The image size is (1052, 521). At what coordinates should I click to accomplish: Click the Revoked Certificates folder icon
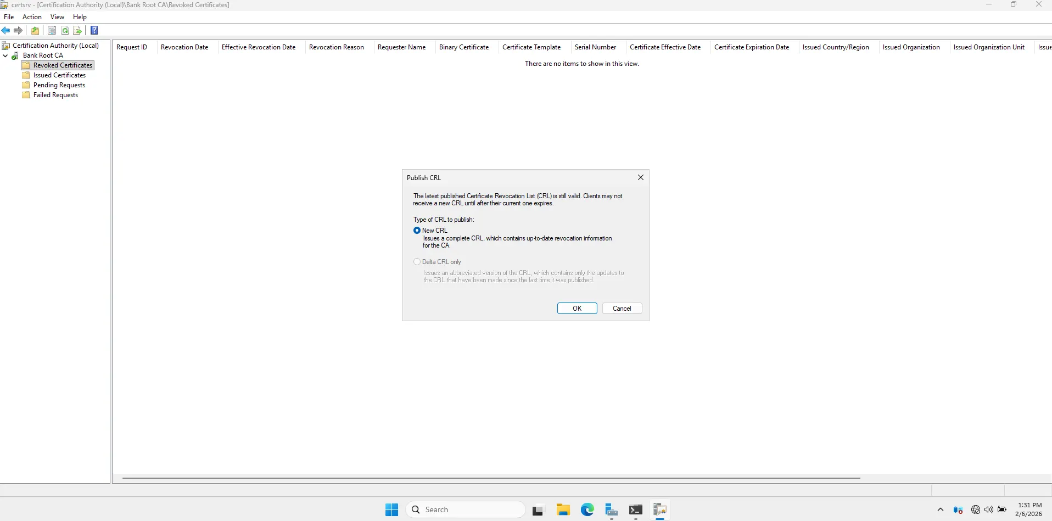coord(26,65)
